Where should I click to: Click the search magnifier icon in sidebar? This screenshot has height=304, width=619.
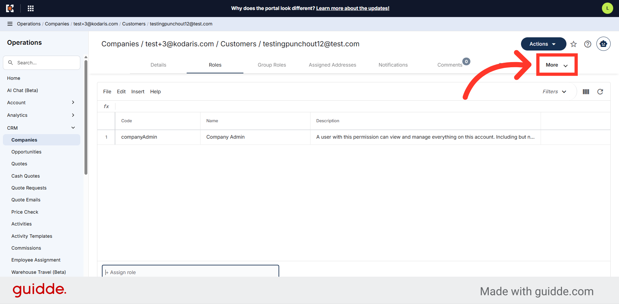(11, 63)
